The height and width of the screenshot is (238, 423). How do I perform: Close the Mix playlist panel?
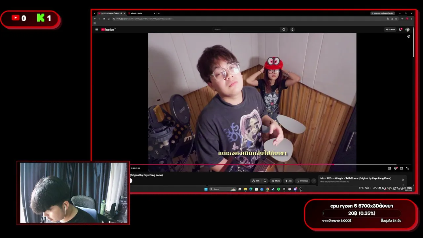403,180
